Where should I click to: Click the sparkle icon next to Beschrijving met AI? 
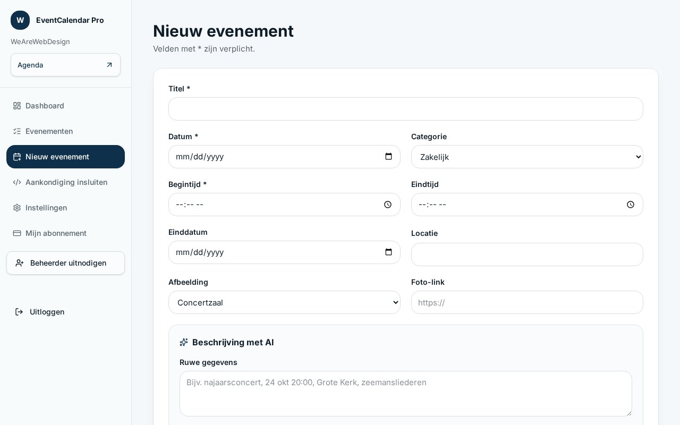184,342
